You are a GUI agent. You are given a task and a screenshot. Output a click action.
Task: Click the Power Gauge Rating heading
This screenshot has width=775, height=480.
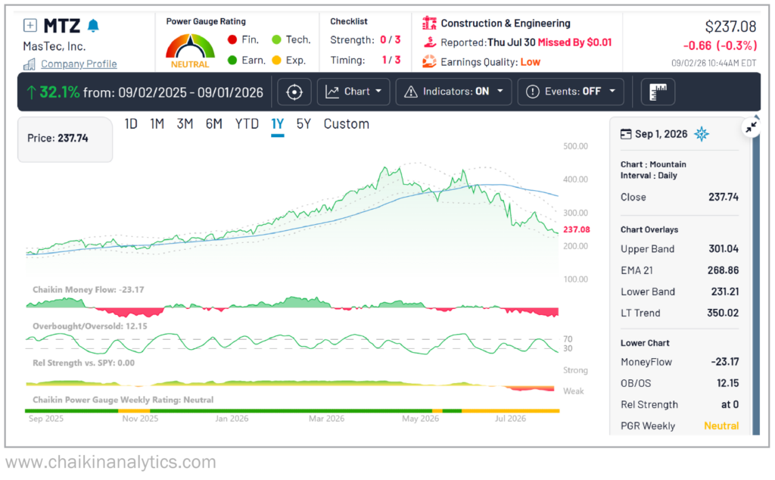coord(206,21)
